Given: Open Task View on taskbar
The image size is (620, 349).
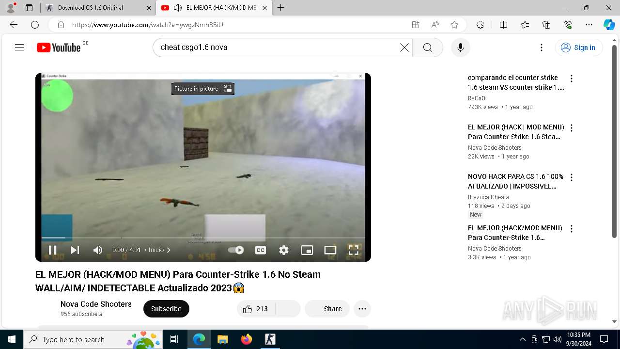Looking at the screenshot, I should (x=174, y=339).
